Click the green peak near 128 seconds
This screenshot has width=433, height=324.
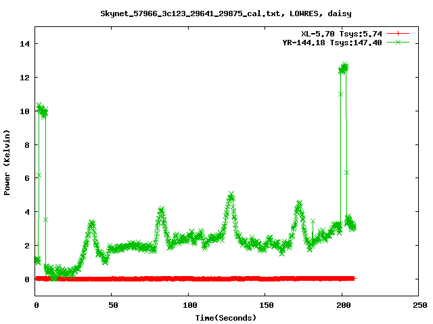(231, 196)
